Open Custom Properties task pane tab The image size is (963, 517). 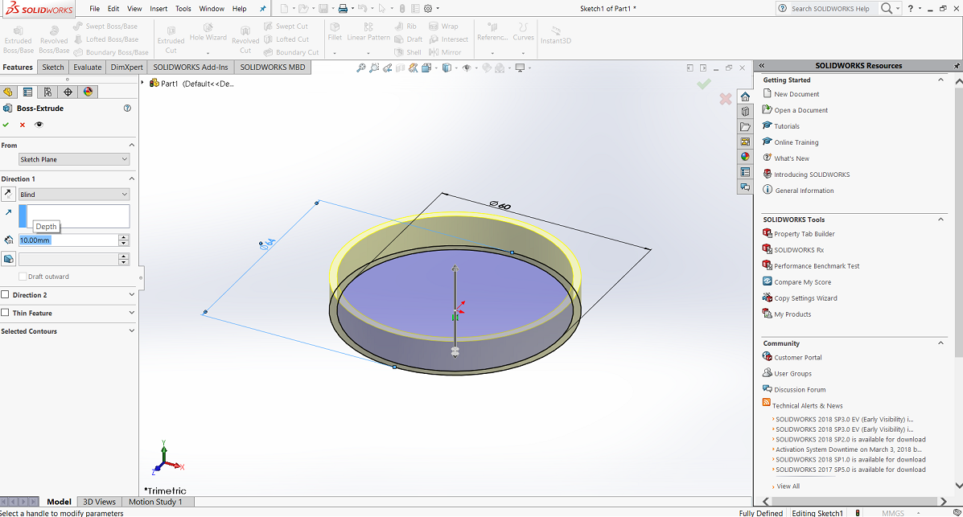coord(745,172)
